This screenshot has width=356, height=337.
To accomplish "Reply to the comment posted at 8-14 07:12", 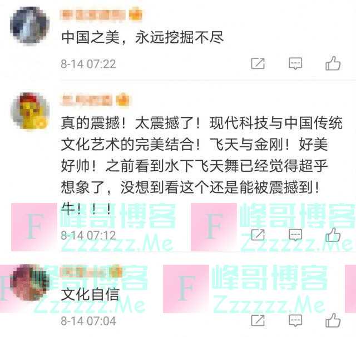I will [x=295, y=235].
